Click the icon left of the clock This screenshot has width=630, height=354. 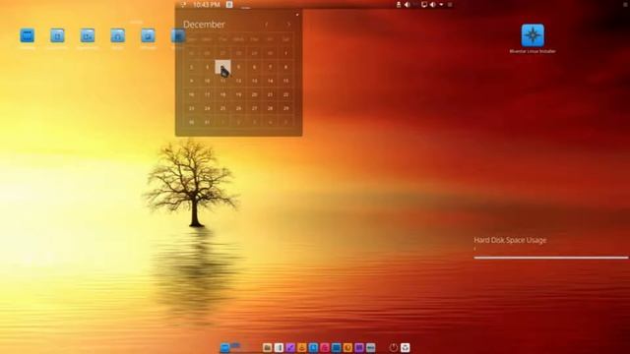pos(183,4)
